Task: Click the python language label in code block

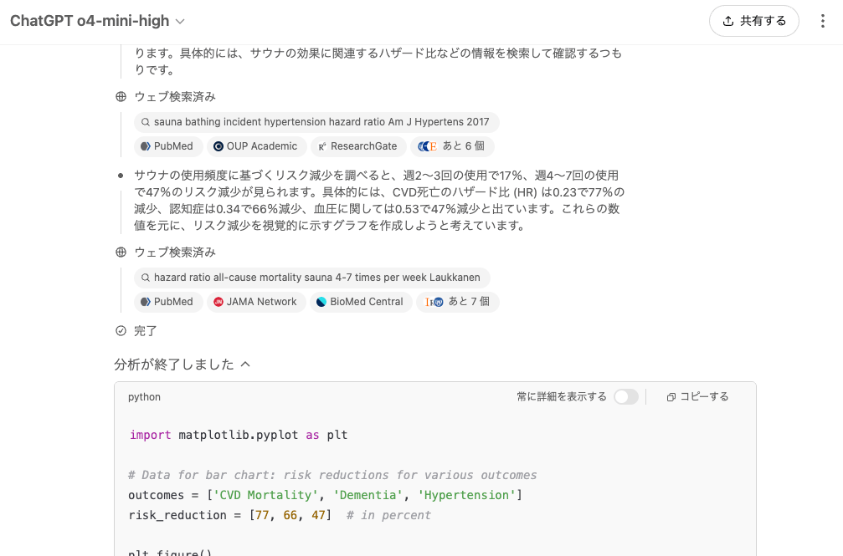Action: point(144,397)
